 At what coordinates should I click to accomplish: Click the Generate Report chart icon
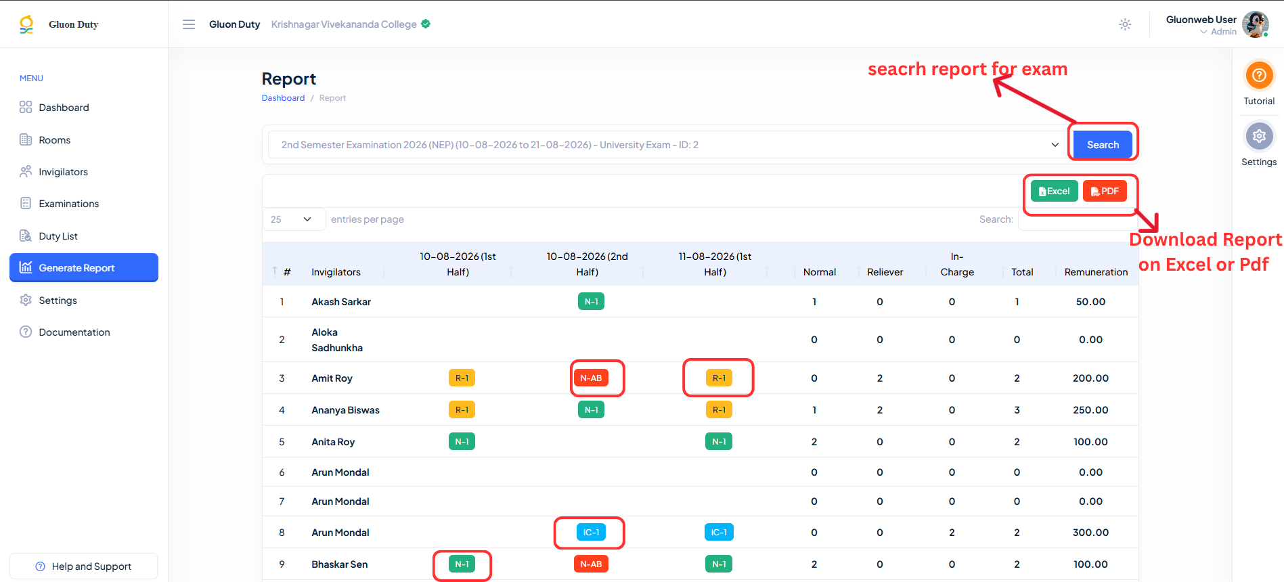point(26,267)
